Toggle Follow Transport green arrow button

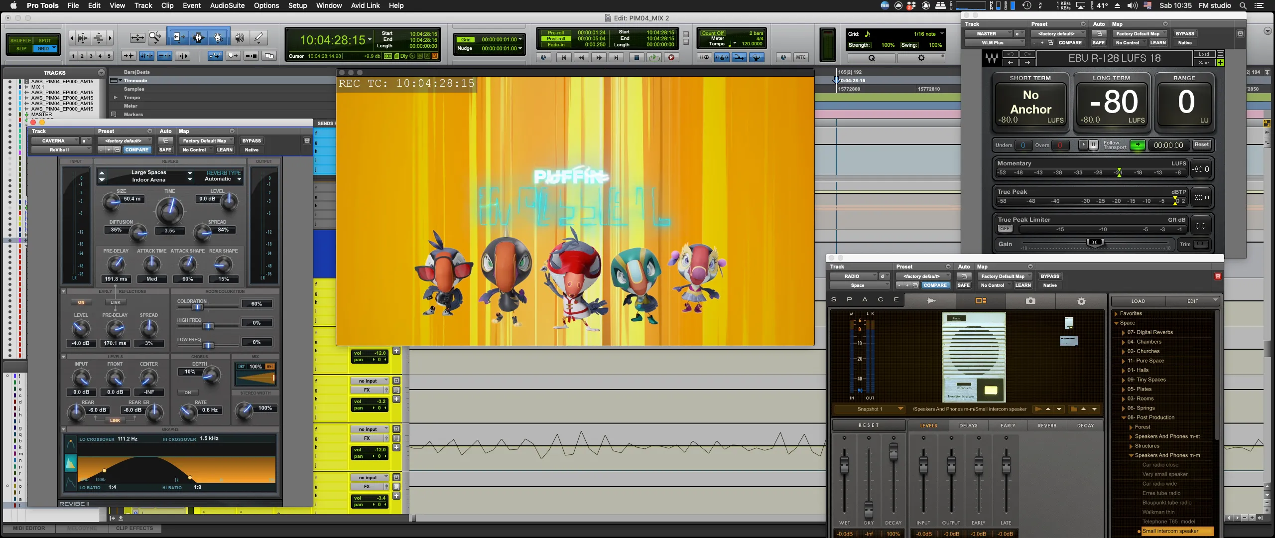(1137, 145)
